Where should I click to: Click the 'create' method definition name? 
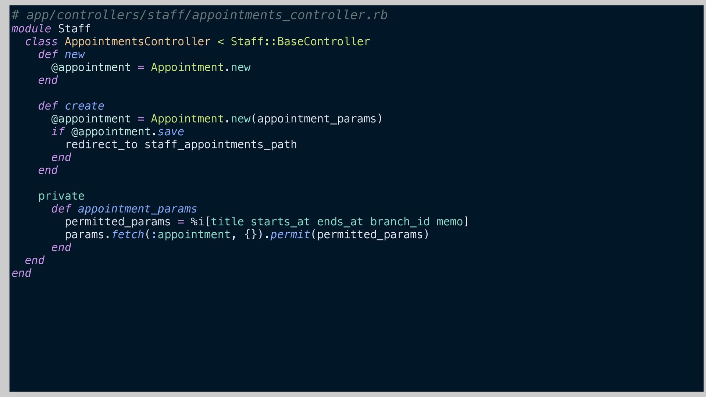84,106
